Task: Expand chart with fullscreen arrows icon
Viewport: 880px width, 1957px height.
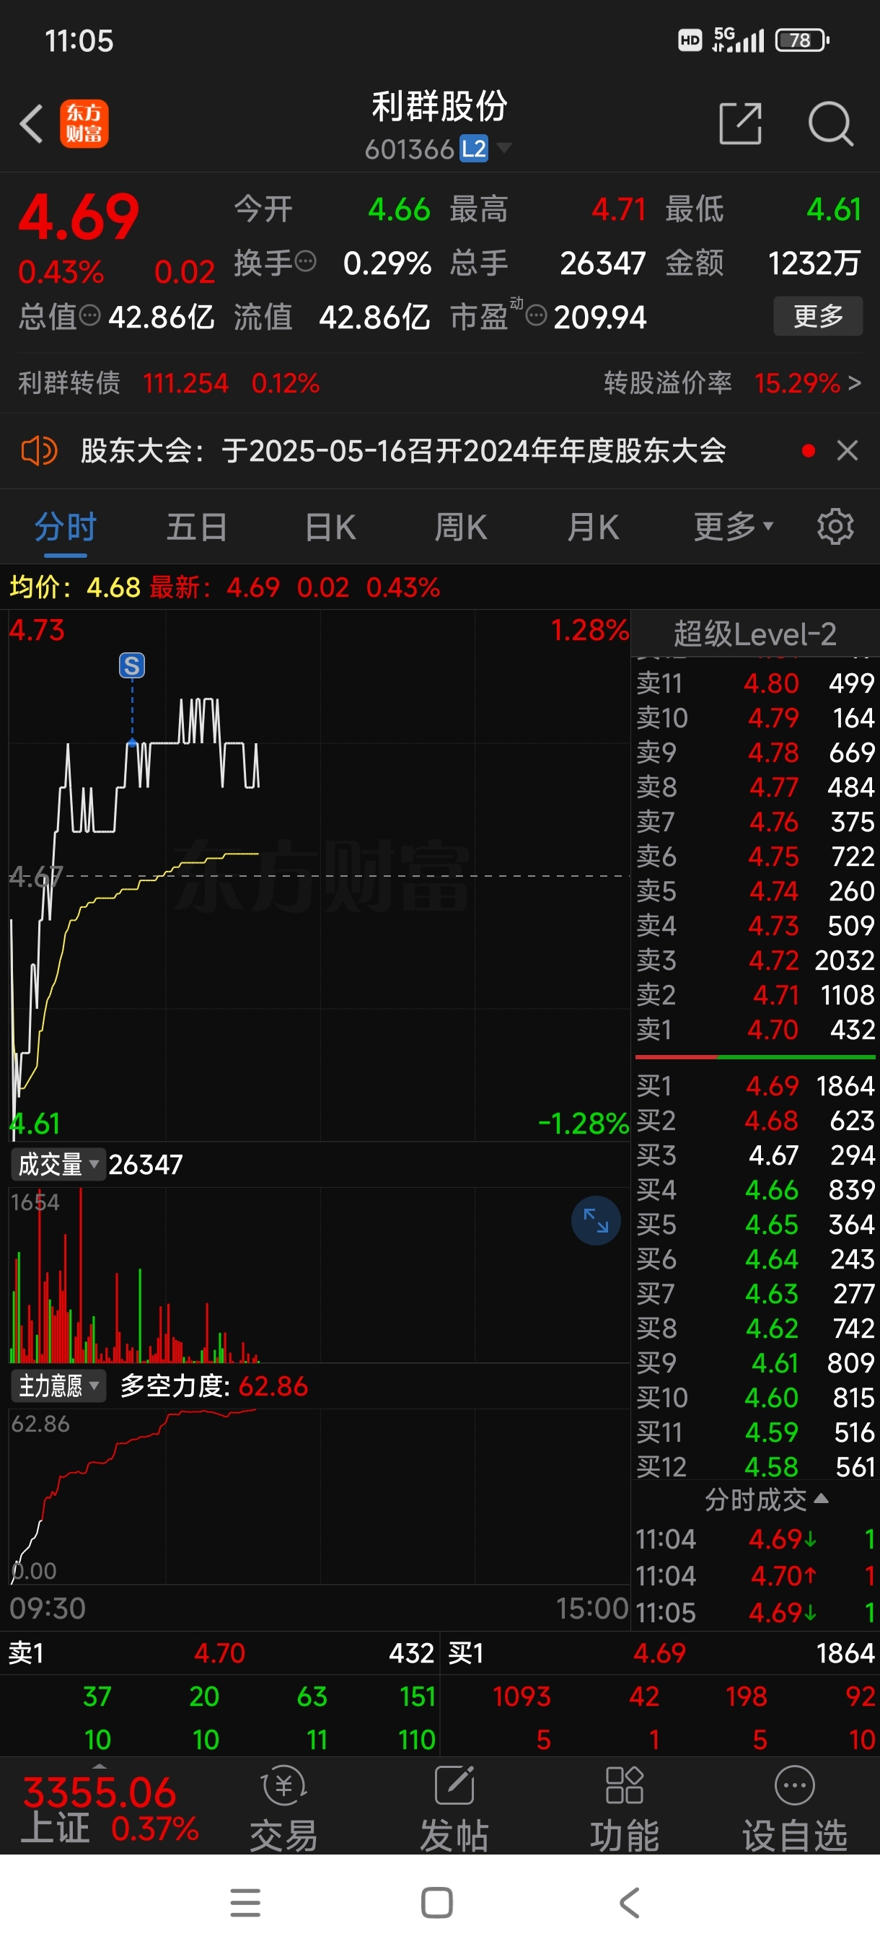Action: 596,1221
